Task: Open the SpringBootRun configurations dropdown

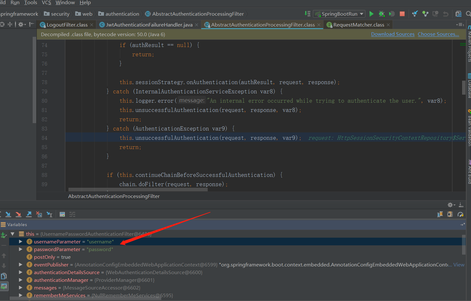Action: (x=339, y=14)
